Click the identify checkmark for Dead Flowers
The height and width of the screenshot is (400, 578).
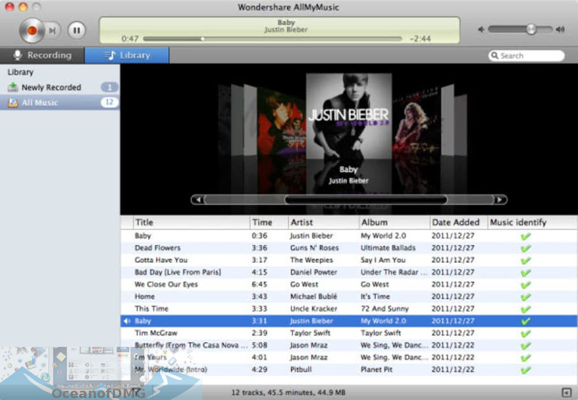click(526, 248)
